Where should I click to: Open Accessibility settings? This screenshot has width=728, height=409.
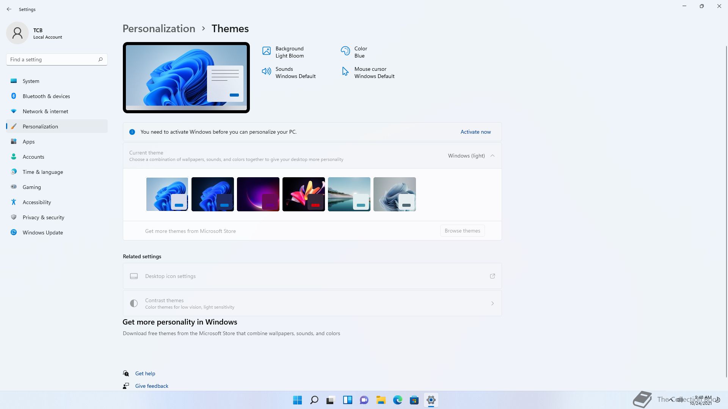[57, 202]
